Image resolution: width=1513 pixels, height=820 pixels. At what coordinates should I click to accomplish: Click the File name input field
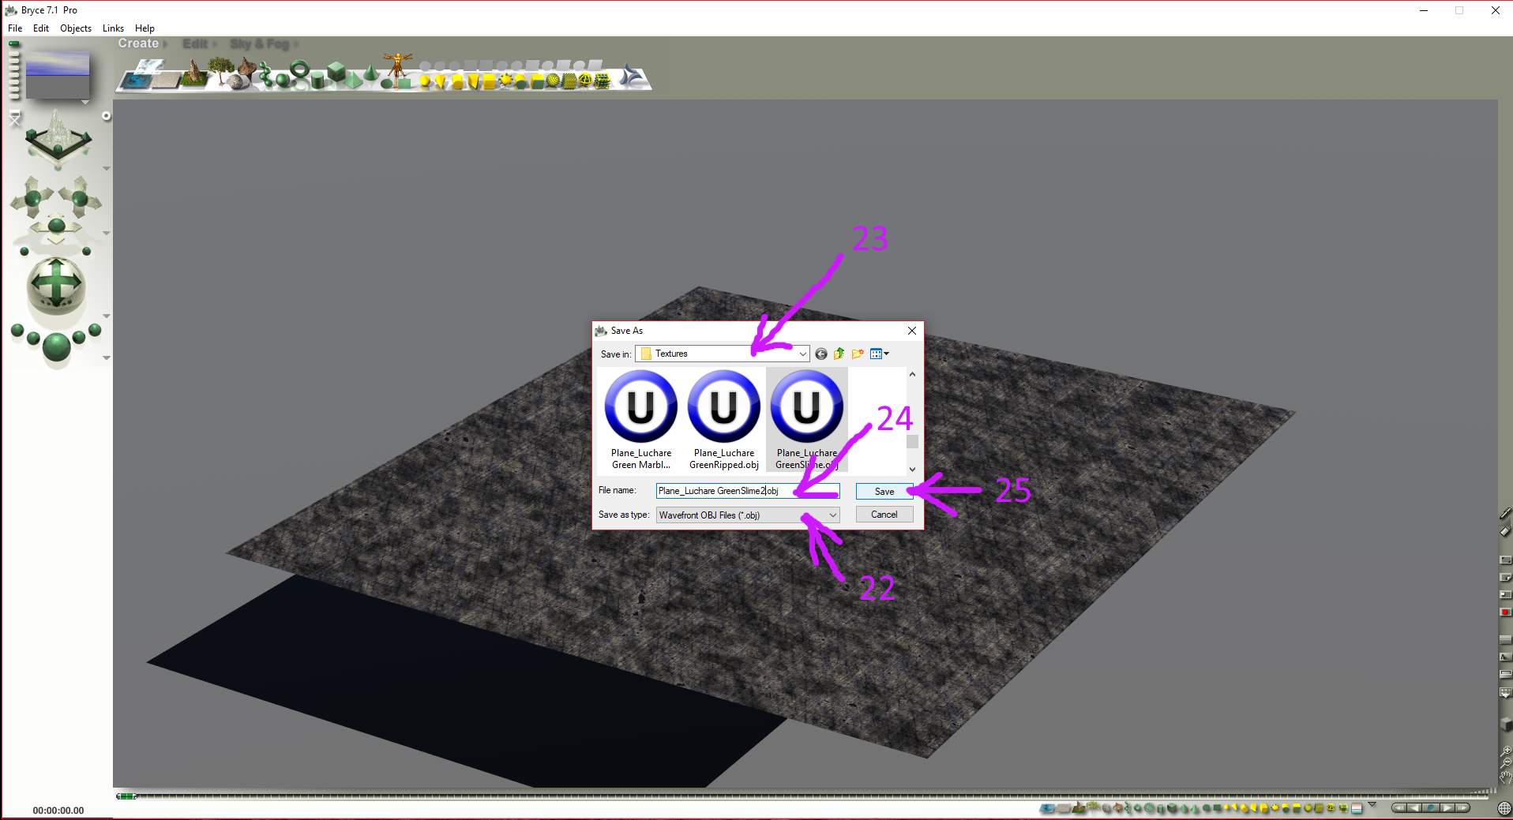click(x=748, y=491)
